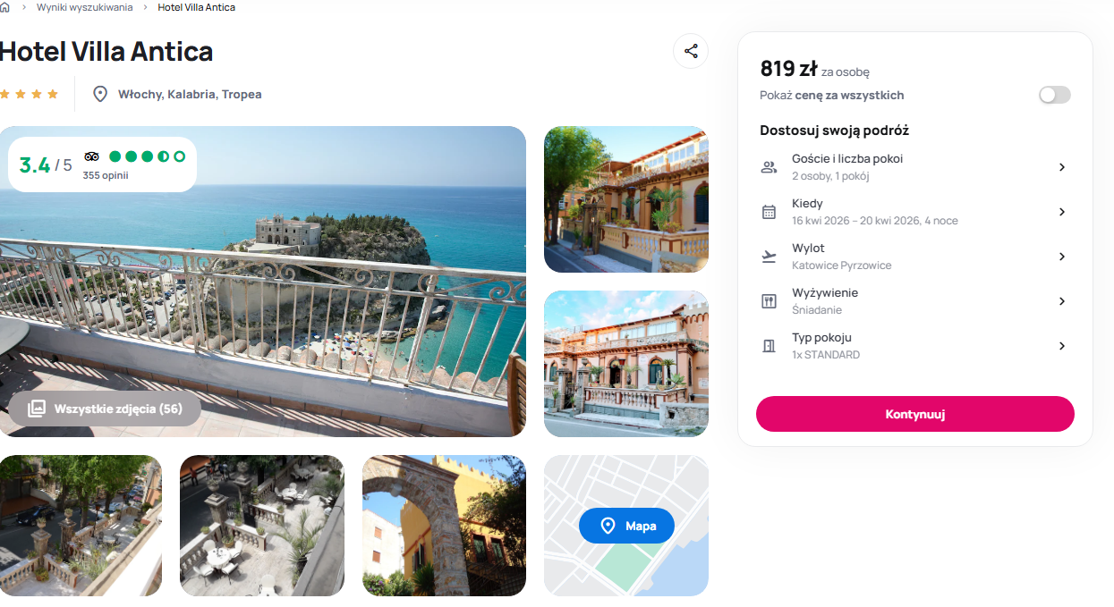The width and height of the screenshot is (1114, 607).
Task: Click the share icon next to hotel name
Action: (x=691, y=51)
